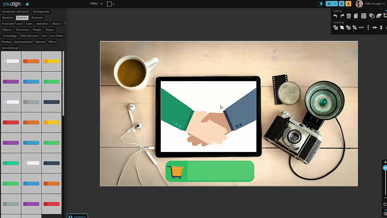This screenshot has height=218, width=387.
Task: Select the handshake illustration on the tablet
Action: (208, 117)
